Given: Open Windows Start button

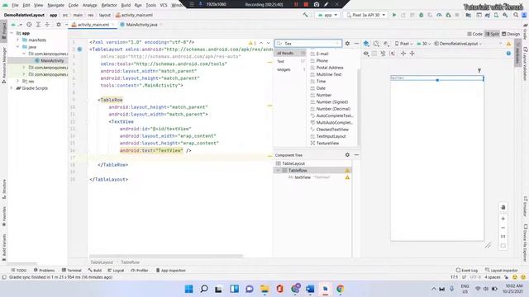Looking at the screenshot, I should 189,289.
